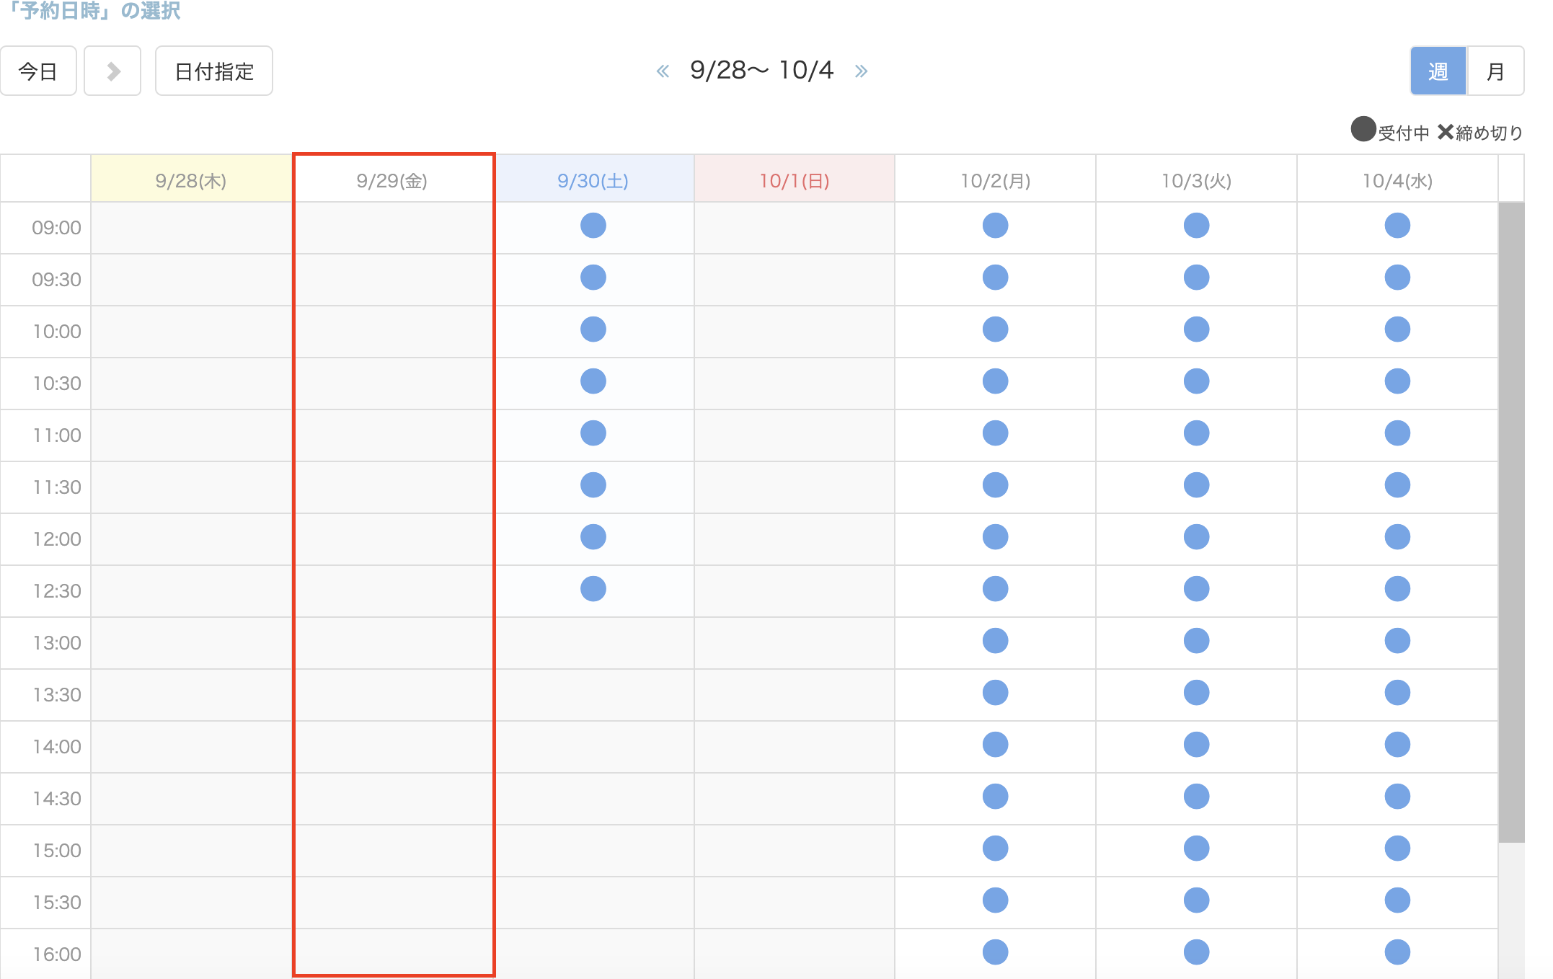Select the 10/2 12:00 available slot

point(995,537)
